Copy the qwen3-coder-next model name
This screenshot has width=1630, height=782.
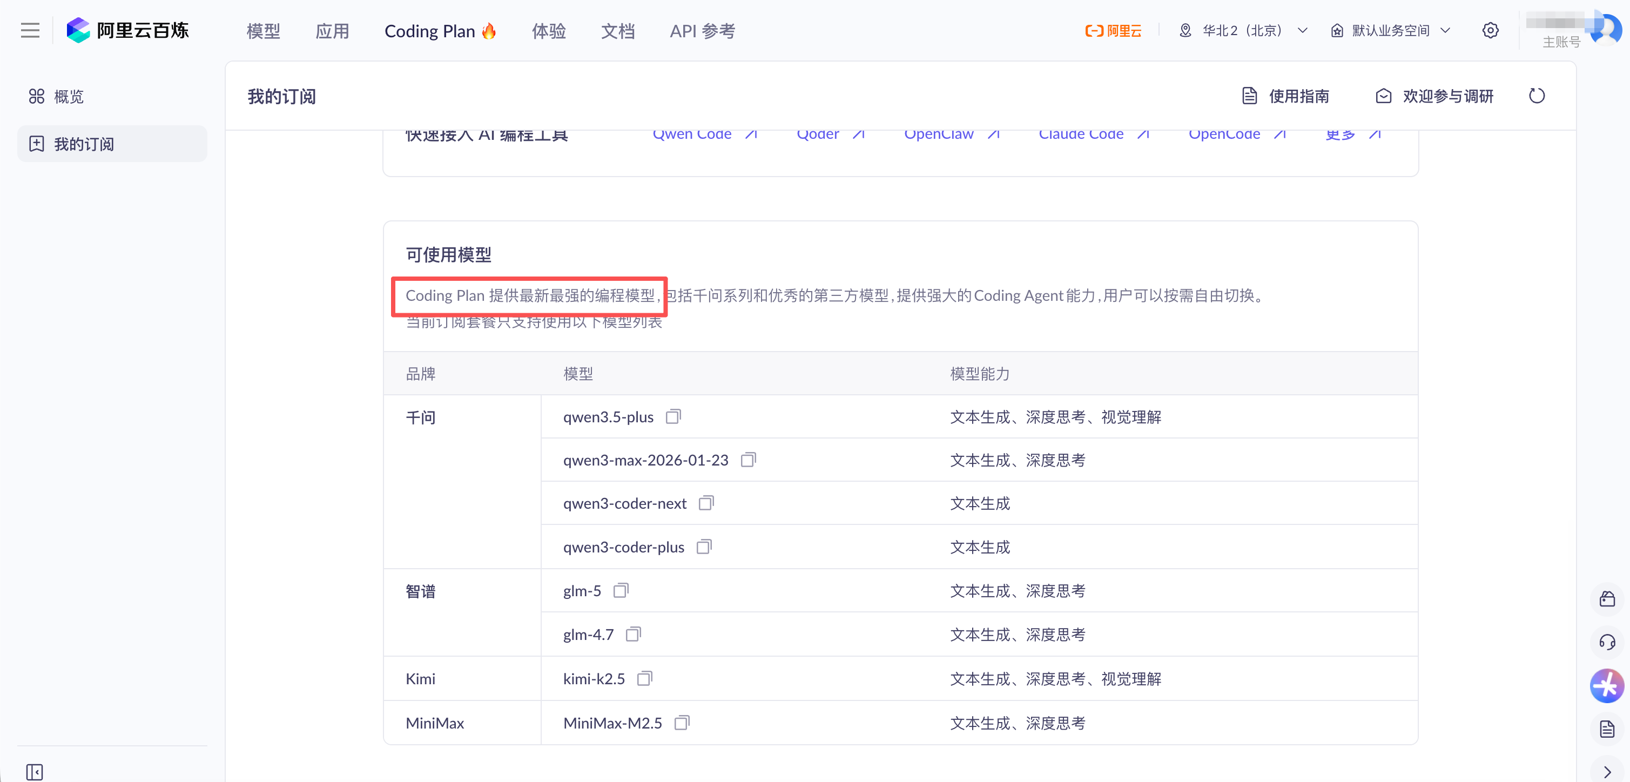tap(706, 503)
